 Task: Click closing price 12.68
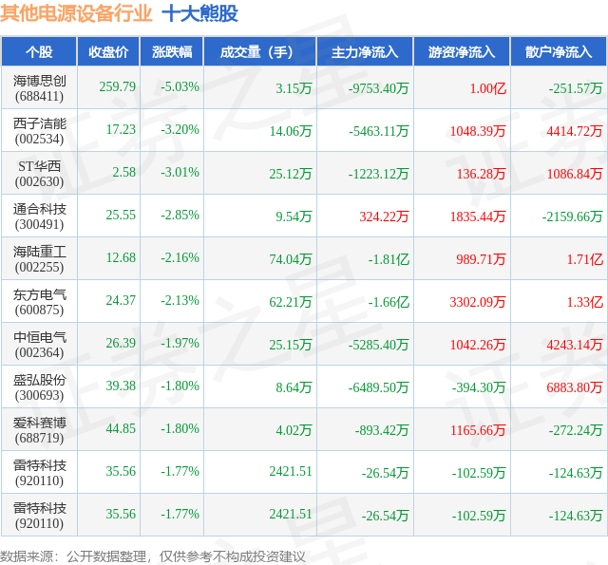coord(121,257)
